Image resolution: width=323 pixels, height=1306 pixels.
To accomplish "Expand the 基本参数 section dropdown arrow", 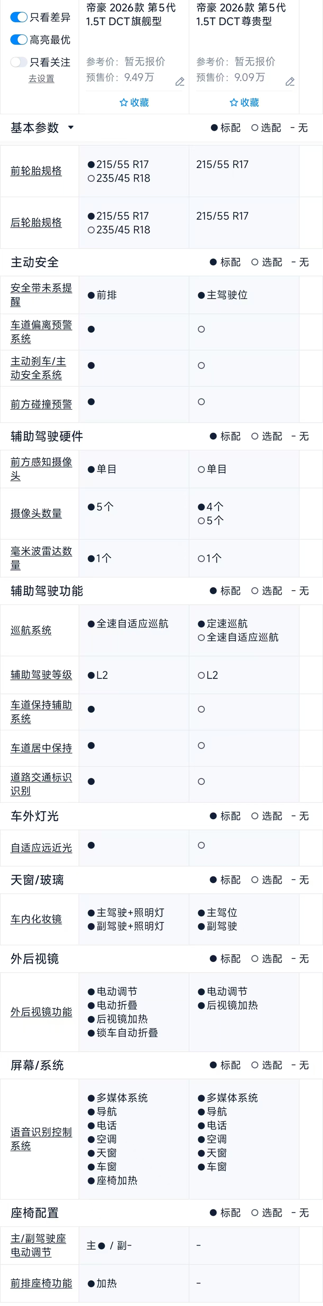I will [71, 127].
